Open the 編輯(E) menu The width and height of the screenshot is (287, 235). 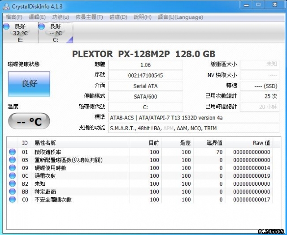(37, 17)
